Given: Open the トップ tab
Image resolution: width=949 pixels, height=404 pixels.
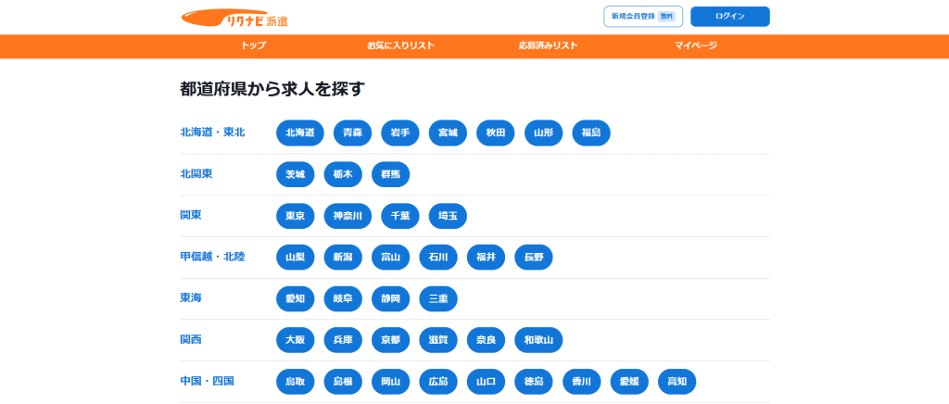Looking at the screenshot, I should coord(253,45).
